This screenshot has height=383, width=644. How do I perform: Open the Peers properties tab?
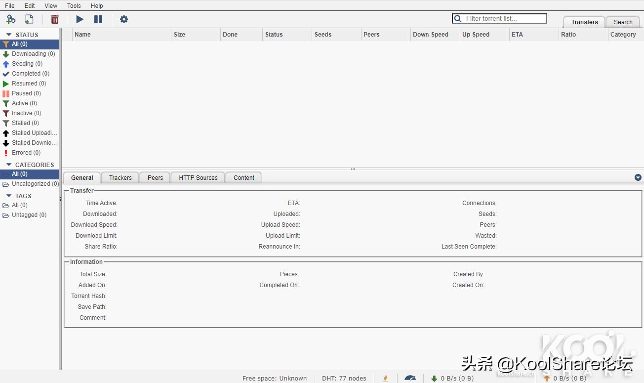[x=155, y=178]
